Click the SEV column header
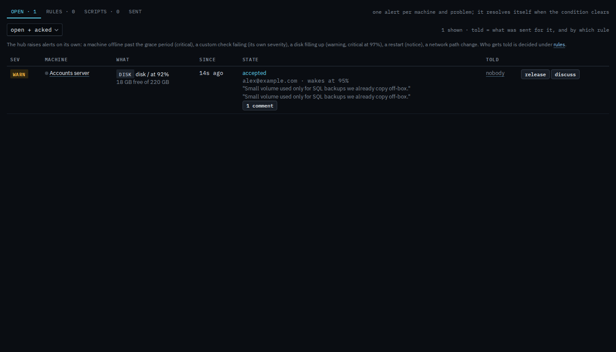The height and width of the screenshot is (352, 616). (x=15, y=60)
